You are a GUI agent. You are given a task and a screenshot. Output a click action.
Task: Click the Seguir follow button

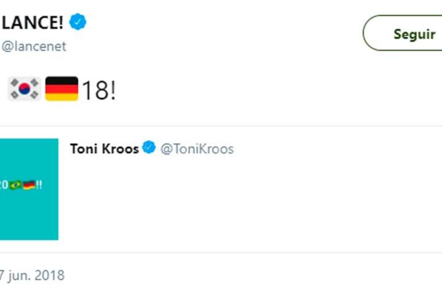tap(406, 34)
